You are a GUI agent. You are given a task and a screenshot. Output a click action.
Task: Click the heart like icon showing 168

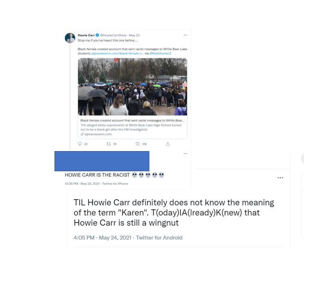coord(138,144)
